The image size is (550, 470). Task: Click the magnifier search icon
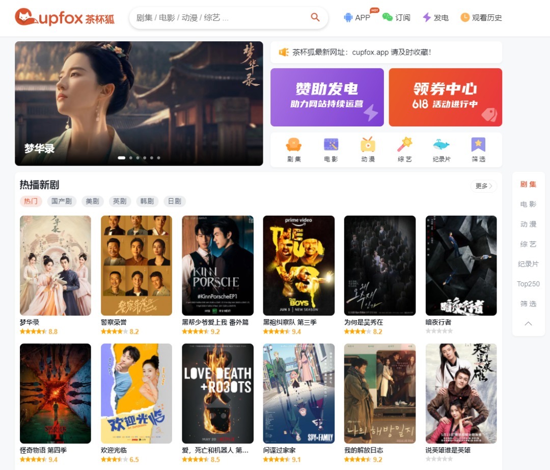click(315, 17)
